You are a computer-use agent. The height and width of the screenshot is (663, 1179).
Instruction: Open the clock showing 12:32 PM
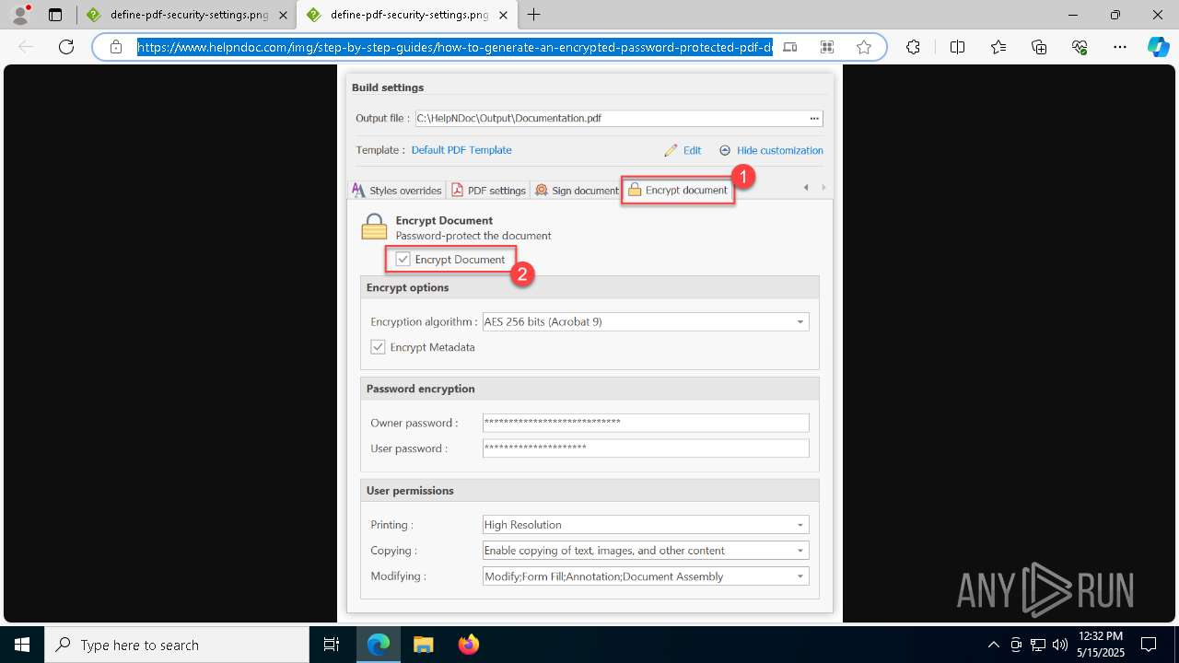[1100, 645]
